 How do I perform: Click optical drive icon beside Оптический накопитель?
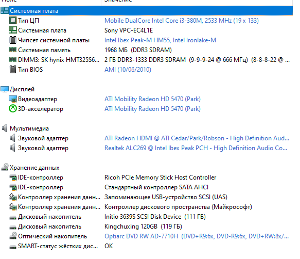click(x=13, y=236)
